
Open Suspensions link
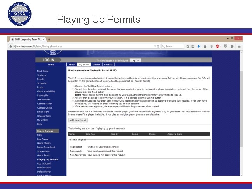[43, 151]
